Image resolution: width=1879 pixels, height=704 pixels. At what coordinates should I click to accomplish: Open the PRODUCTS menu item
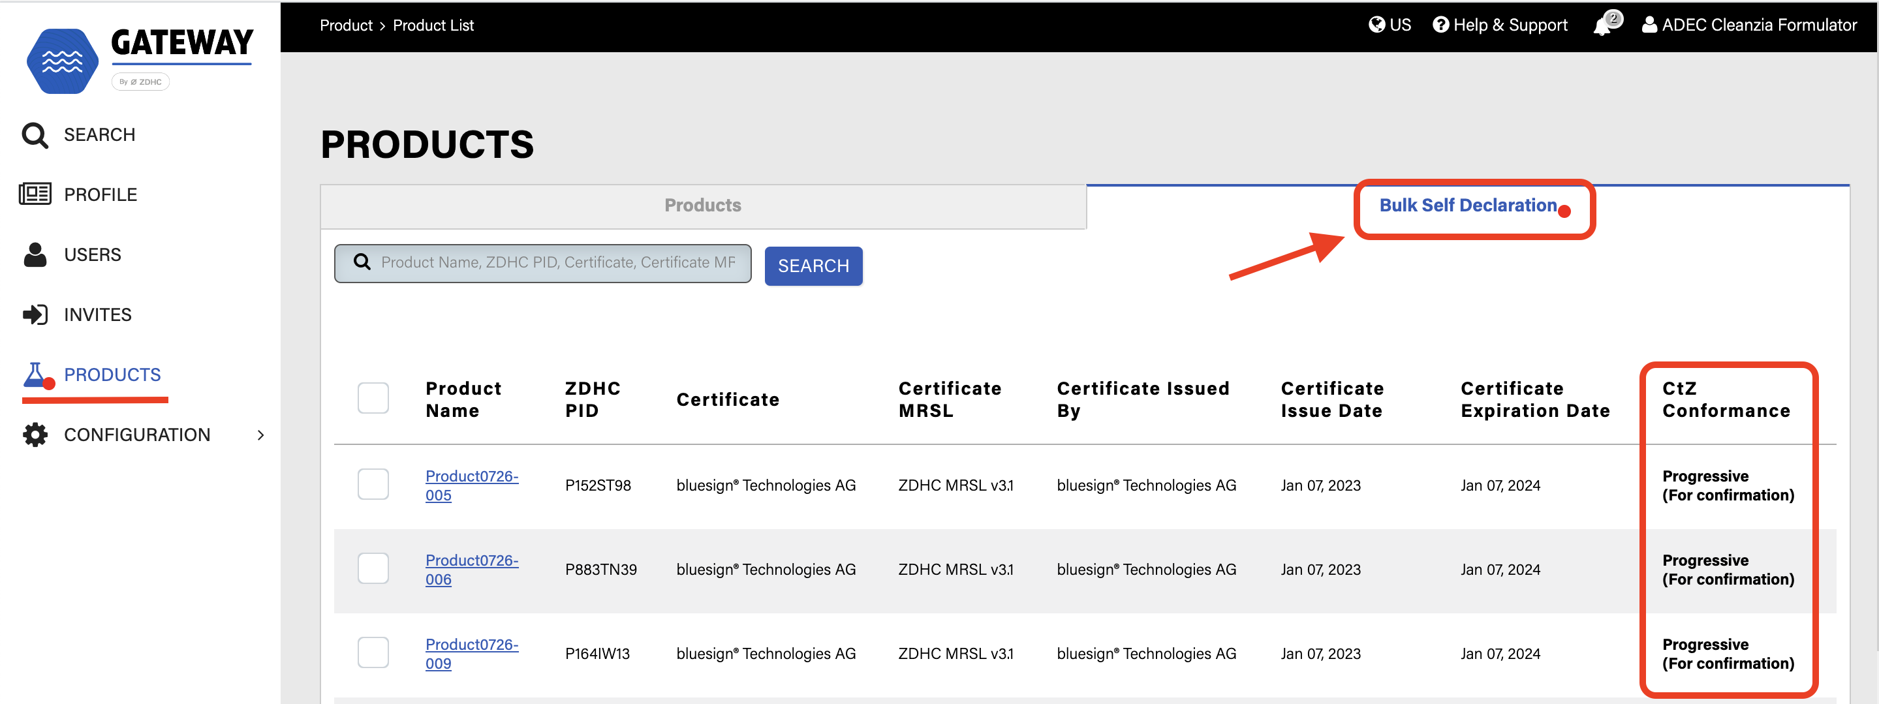112,375
